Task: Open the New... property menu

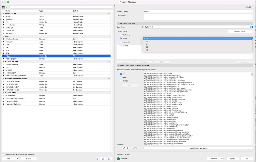Action: tap(9, 159)
